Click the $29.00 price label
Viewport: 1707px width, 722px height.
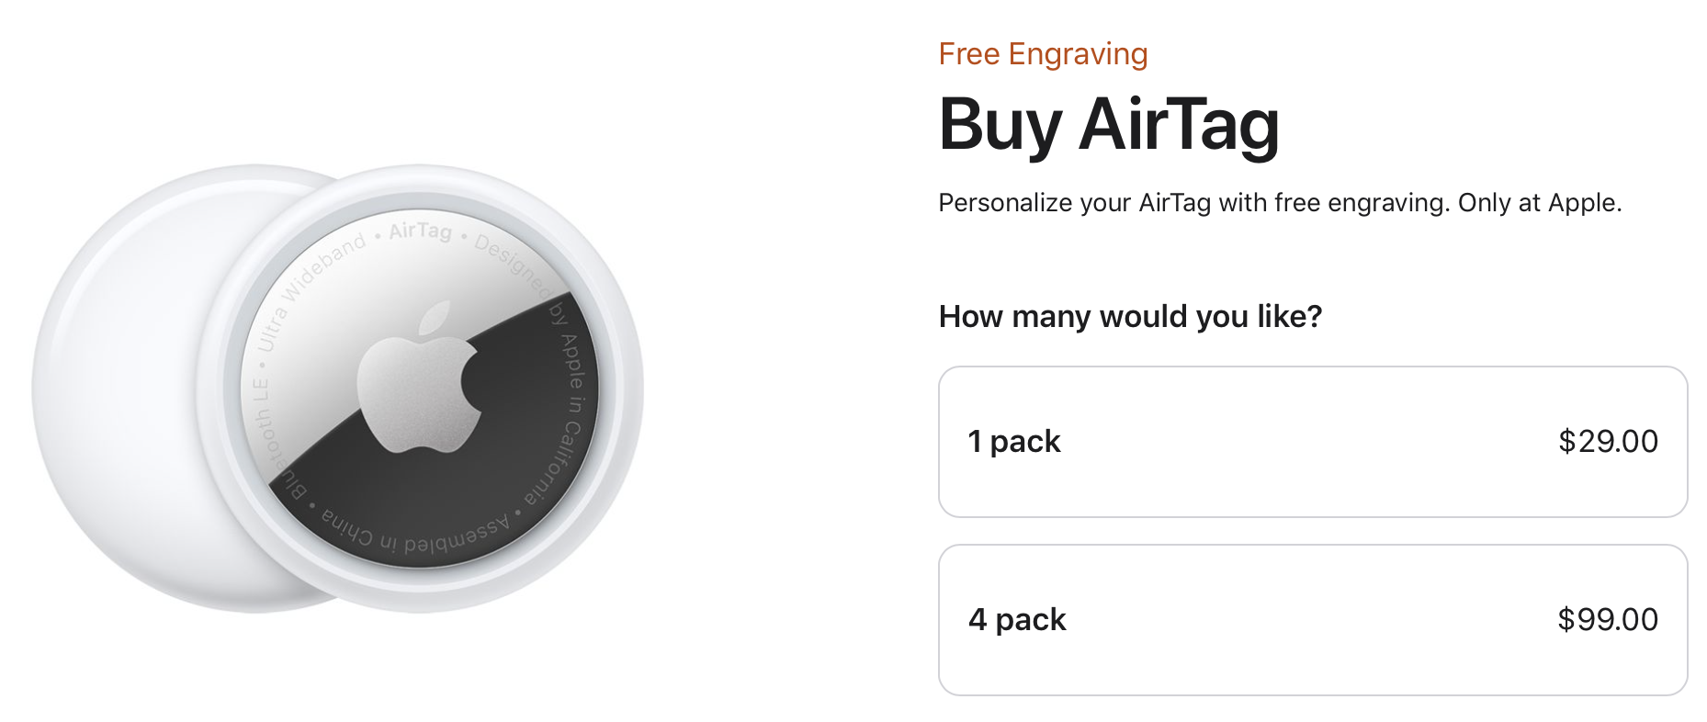[x=1609, y=441]
